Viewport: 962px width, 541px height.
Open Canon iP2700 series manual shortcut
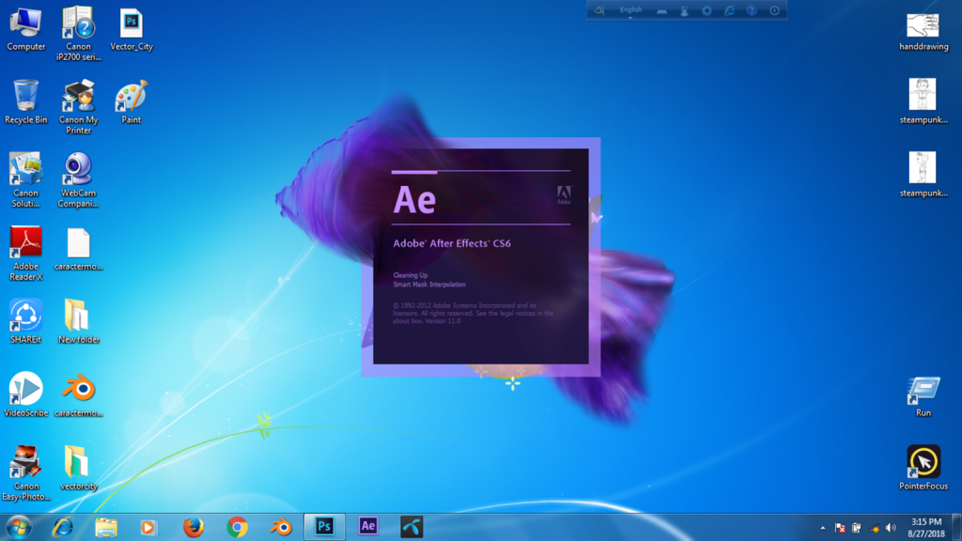(79, 34)
